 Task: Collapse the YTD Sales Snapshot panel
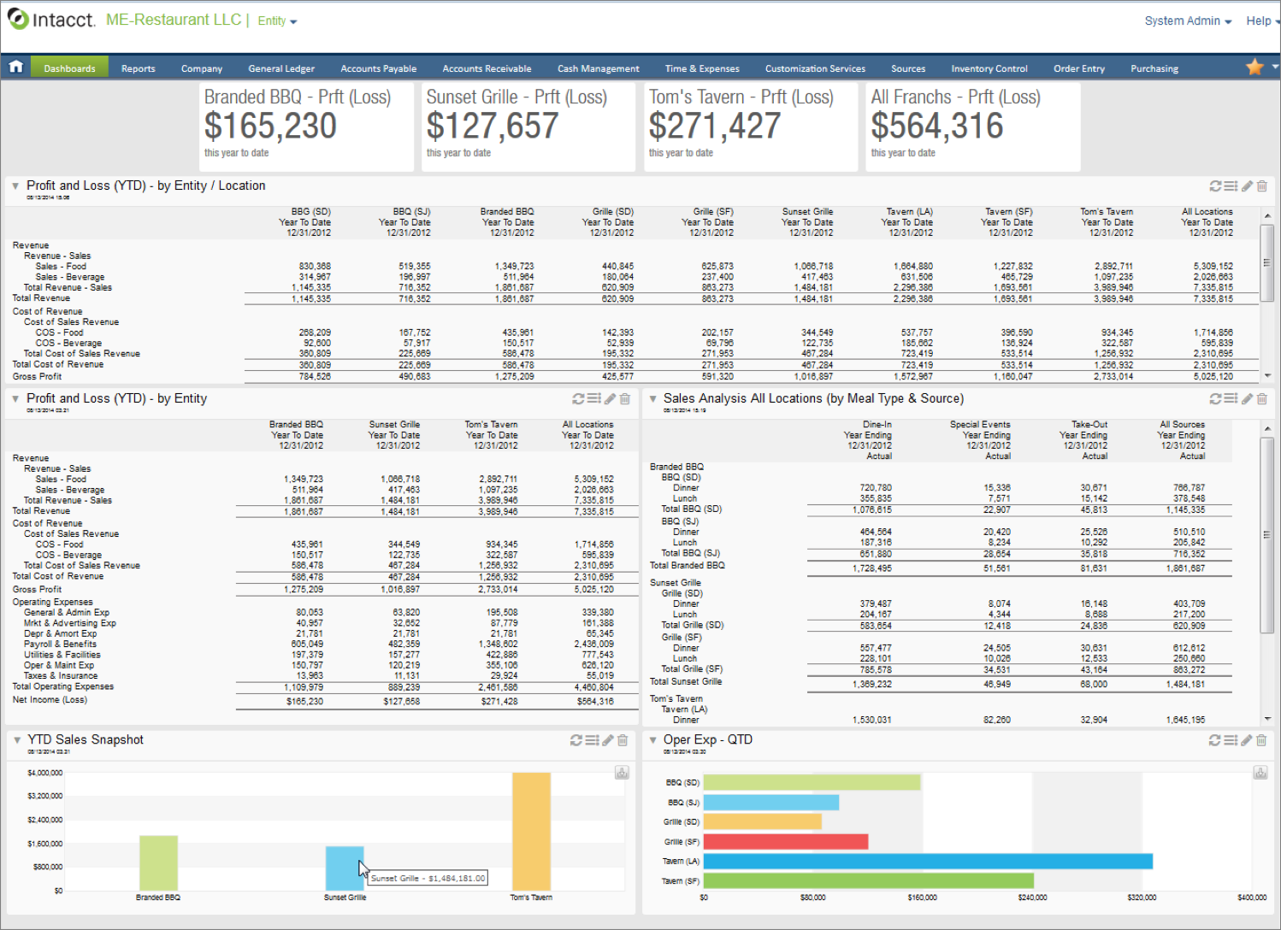16,740
